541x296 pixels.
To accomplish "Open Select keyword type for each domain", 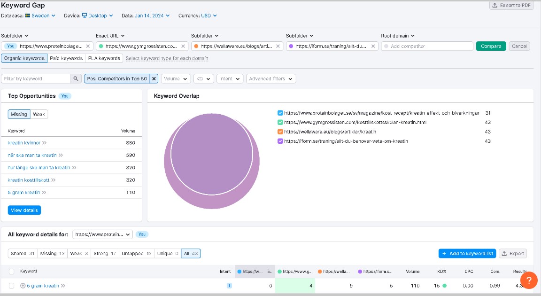I will [x=167, y=58].
